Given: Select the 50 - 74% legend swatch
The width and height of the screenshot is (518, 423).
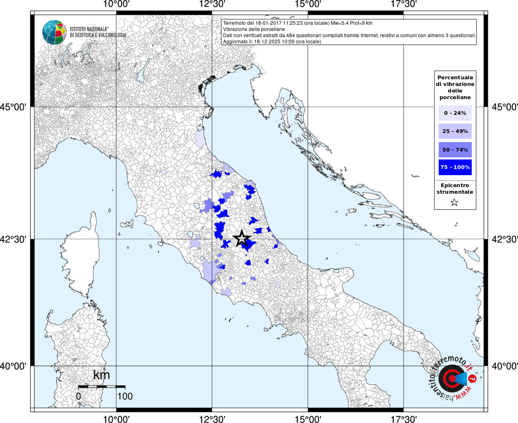Looking at the screenshot, I should pyautogui.click(x=455, y=150).
